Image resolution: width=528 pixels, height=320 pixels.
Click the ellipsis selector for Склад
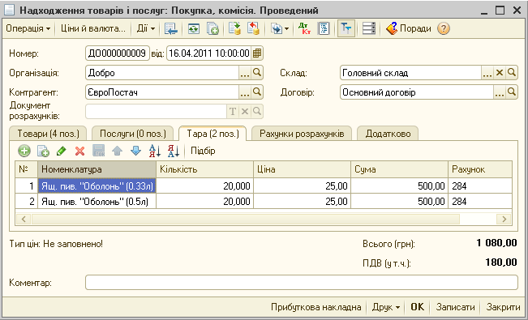[x=487, y=73]
